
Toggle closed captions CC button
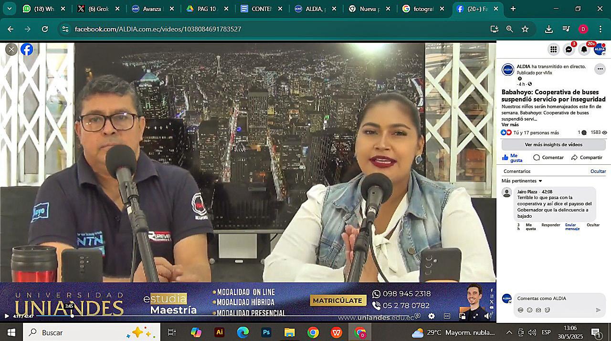(x=447, y=316)
